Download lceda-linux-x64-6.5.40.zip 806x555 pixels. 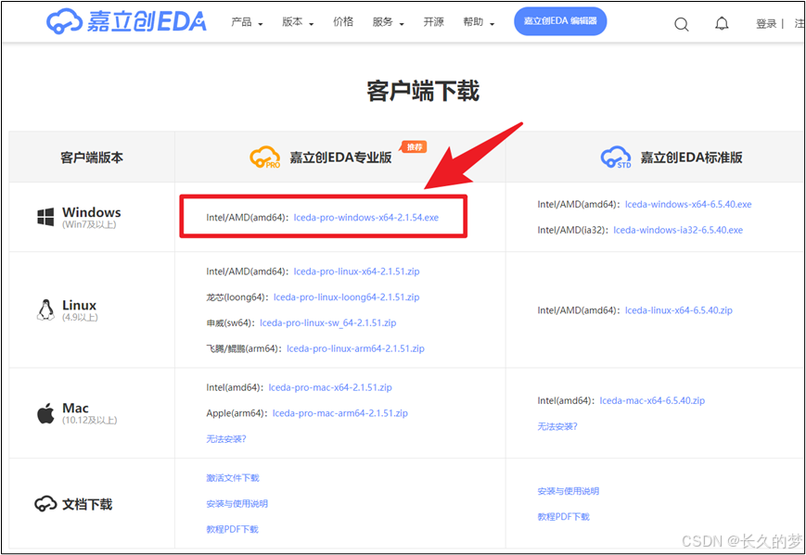(x=679, y=310)
